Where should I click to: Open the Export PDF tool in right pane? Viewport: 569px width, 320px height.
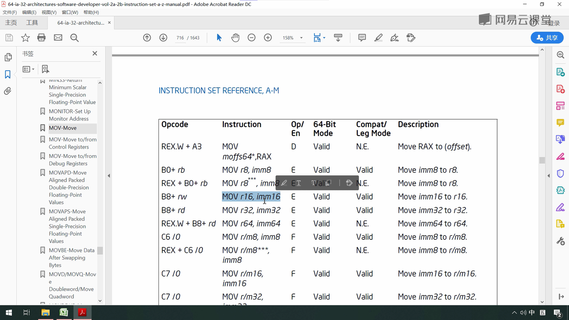tap(560, 72)
